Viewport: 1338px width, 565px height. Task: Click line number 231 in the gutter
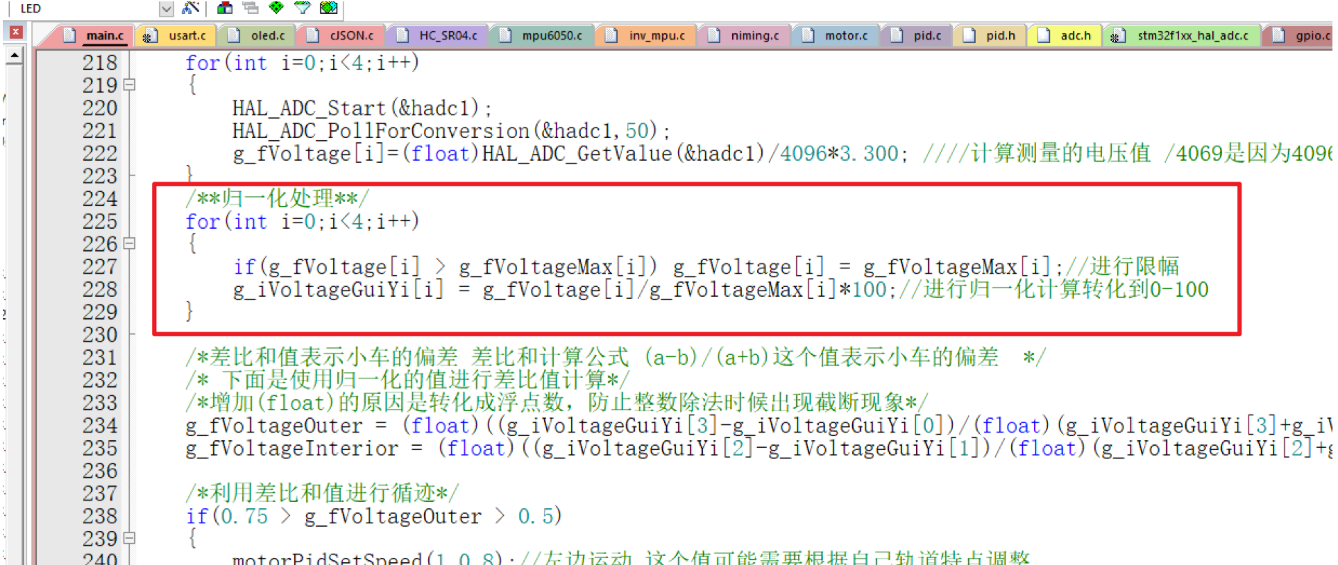coord(100,358)
